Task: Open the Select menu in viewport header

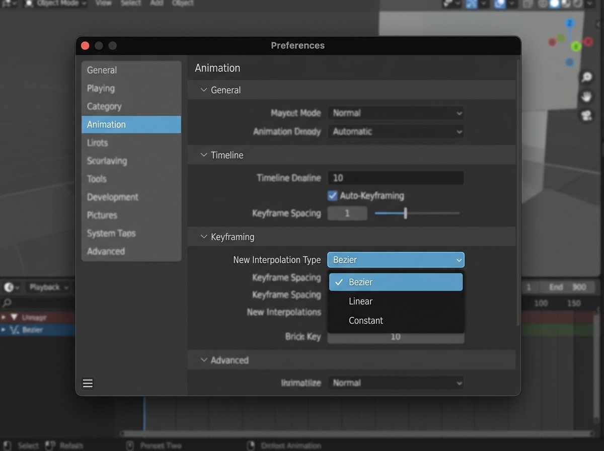Action: click(131, 3)
